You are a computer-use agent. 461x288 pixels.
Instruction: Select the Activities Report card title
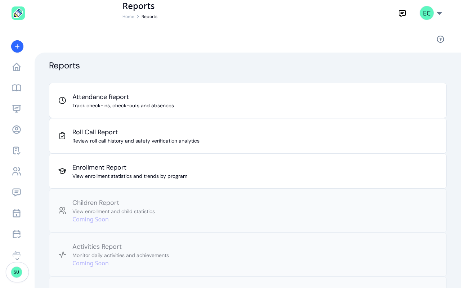click(97, 247)
